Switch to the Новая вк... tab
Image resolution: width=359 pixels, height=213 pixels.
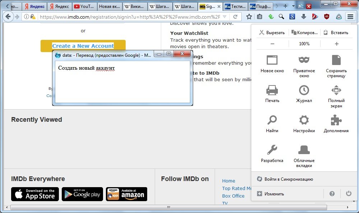point(109,6)
